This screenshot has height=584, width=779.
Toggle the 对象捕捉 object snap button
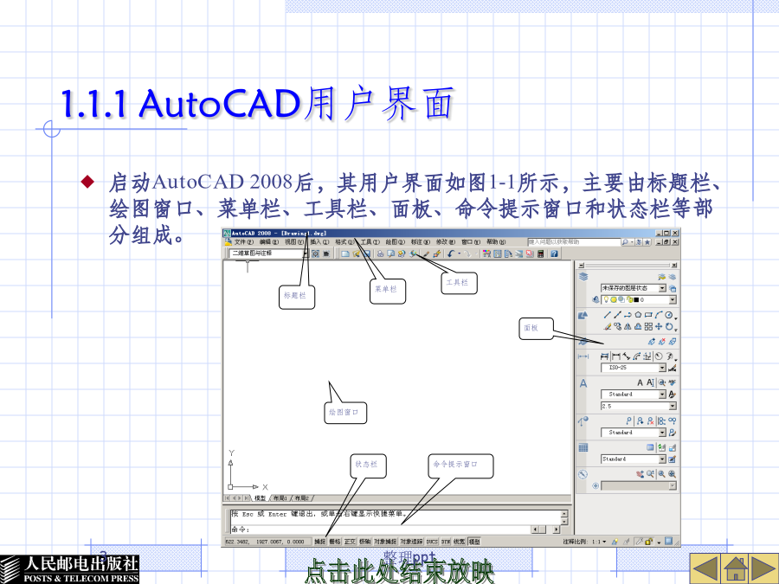tap(385, 542)
